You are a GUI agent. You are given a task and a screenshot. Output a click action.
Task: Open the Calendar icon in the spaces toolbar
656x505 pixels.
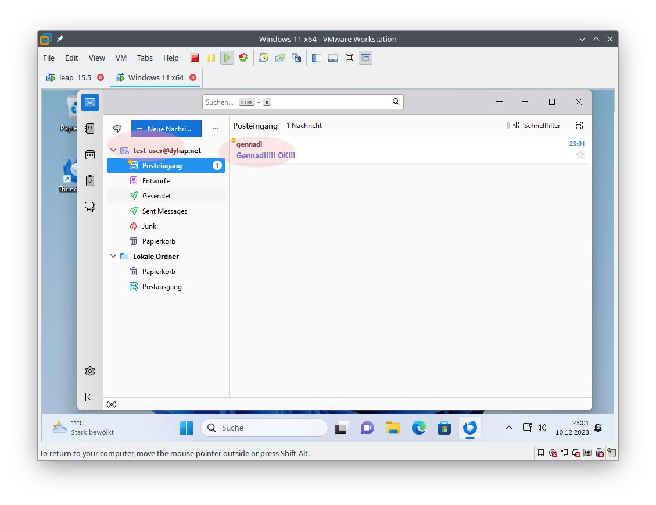(x=90, y=155)
